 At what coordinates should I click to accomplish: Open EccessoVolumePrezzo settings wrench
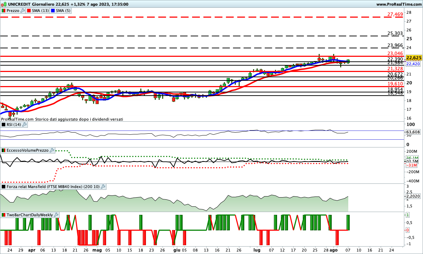[x=52, y=150]
